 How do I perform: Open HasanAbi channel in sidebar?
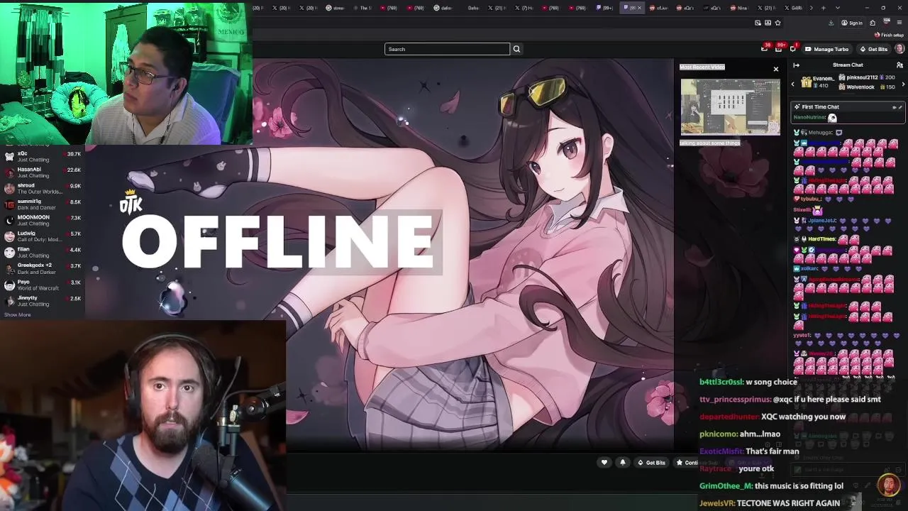(x=43, y=172)
